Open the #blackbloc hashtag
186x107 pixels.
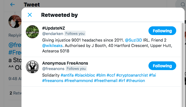point(85,75)
